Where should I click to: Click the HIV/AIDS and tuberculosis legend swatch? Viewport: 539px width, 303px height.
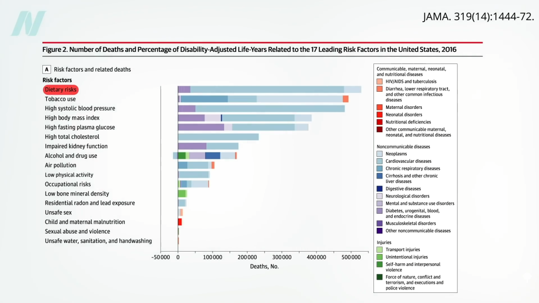click(x=380, y=81)
